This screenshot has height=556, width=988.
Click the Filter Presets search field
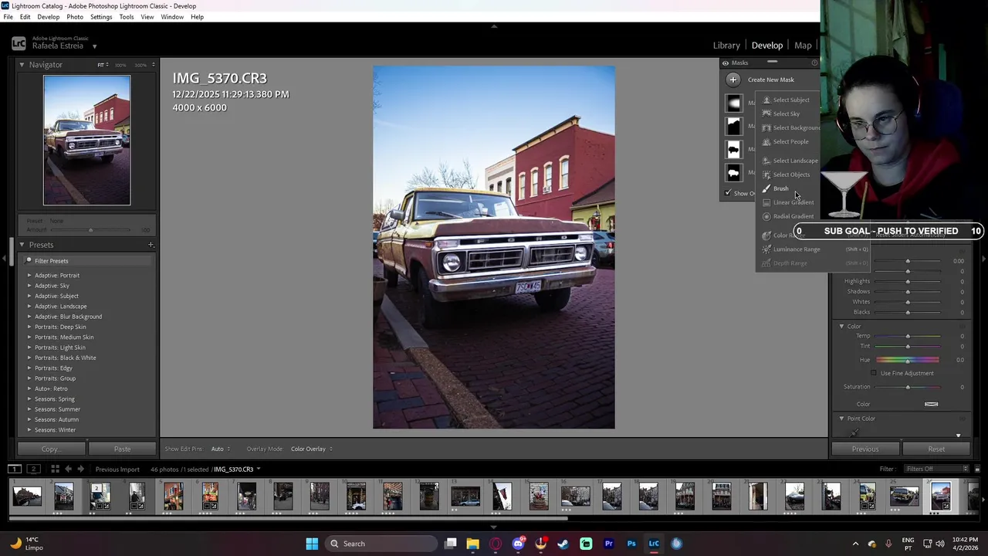85,261
